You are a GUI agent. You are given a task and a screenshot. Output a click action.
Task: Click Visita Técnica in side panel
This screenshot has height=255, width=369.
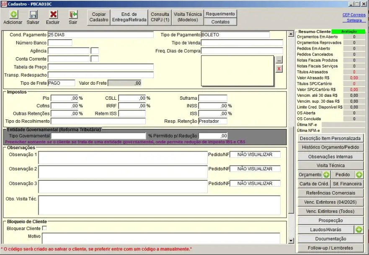tap(330, 166)
